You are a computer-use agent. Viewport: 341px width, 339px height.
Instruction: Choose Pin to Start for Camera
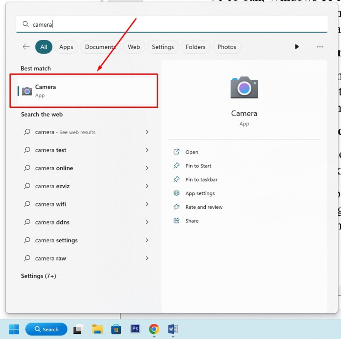(198, 166)
